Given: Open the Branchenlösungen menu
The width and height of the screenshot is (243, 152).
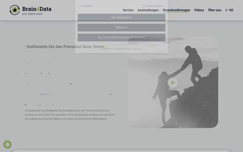Looking at the screenshot, I should [176, 10].
